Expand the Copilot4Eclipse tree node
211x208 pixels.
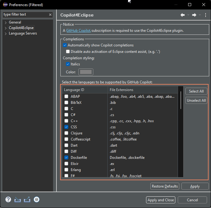[6, 28]
